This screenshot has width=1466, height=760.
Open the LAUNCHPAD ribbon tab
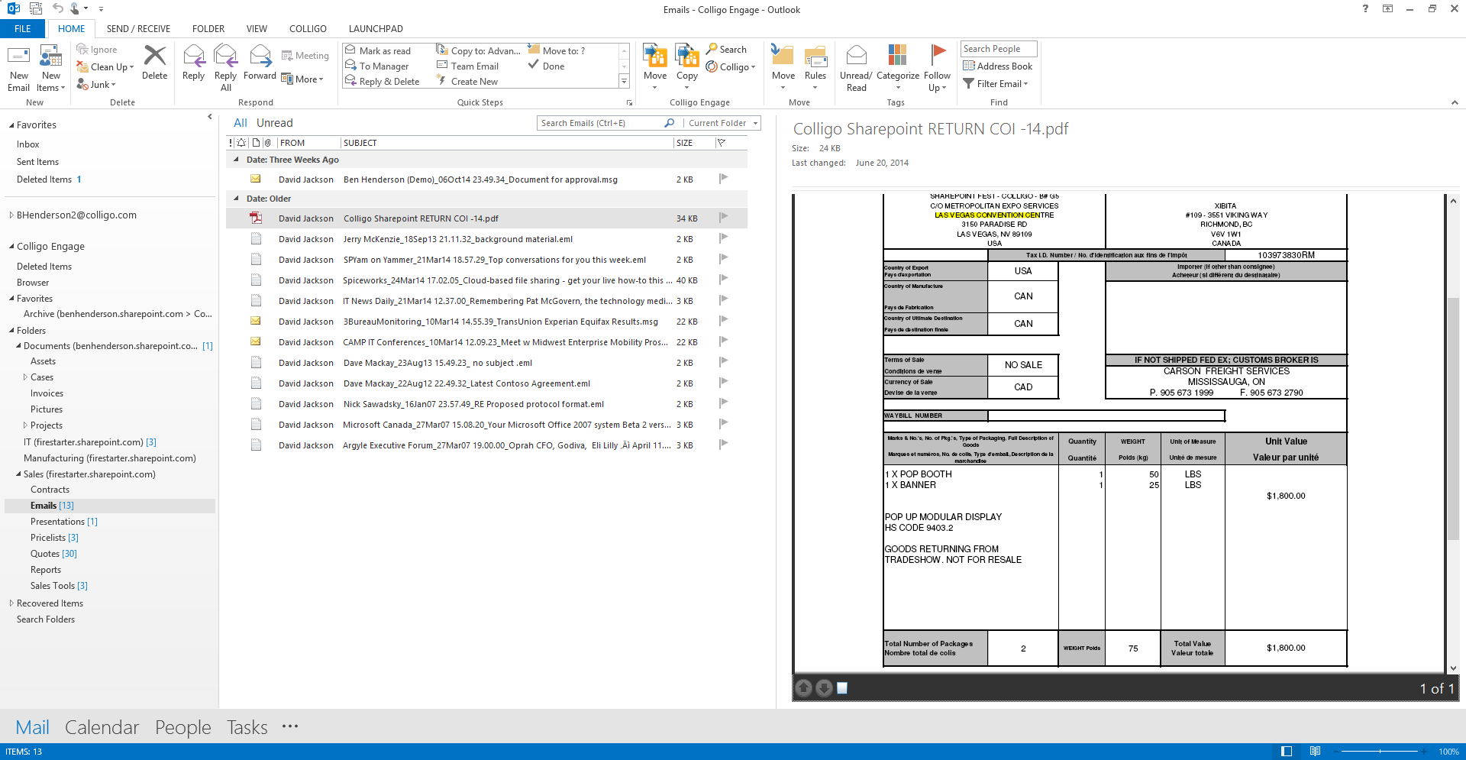(376, 29)
